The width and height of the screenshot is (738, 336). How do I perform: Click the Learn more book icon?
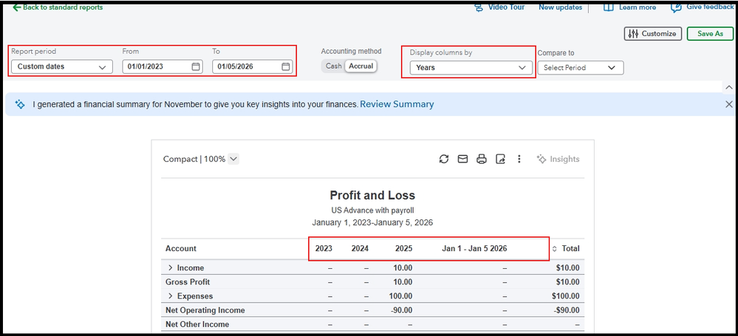click(609, 7)
